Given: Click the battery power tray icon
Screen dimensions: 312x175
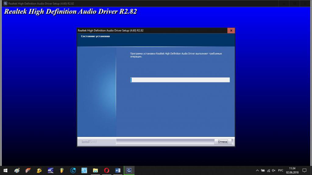Looking at the screenshot, I should pos(263,170).
